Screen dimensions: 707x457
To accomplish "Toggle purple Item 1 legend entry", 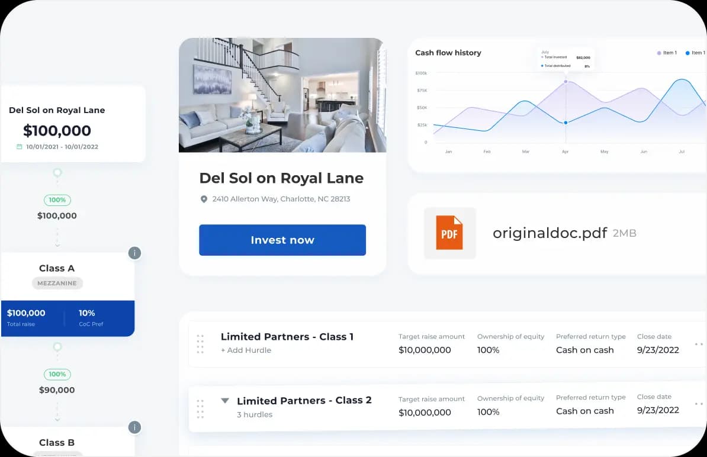I will click(x=666, y=53).
